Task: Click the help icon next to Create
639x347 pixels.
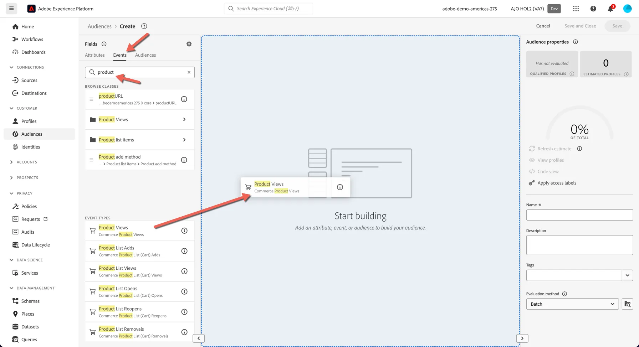Action: (x=144, y=26)
